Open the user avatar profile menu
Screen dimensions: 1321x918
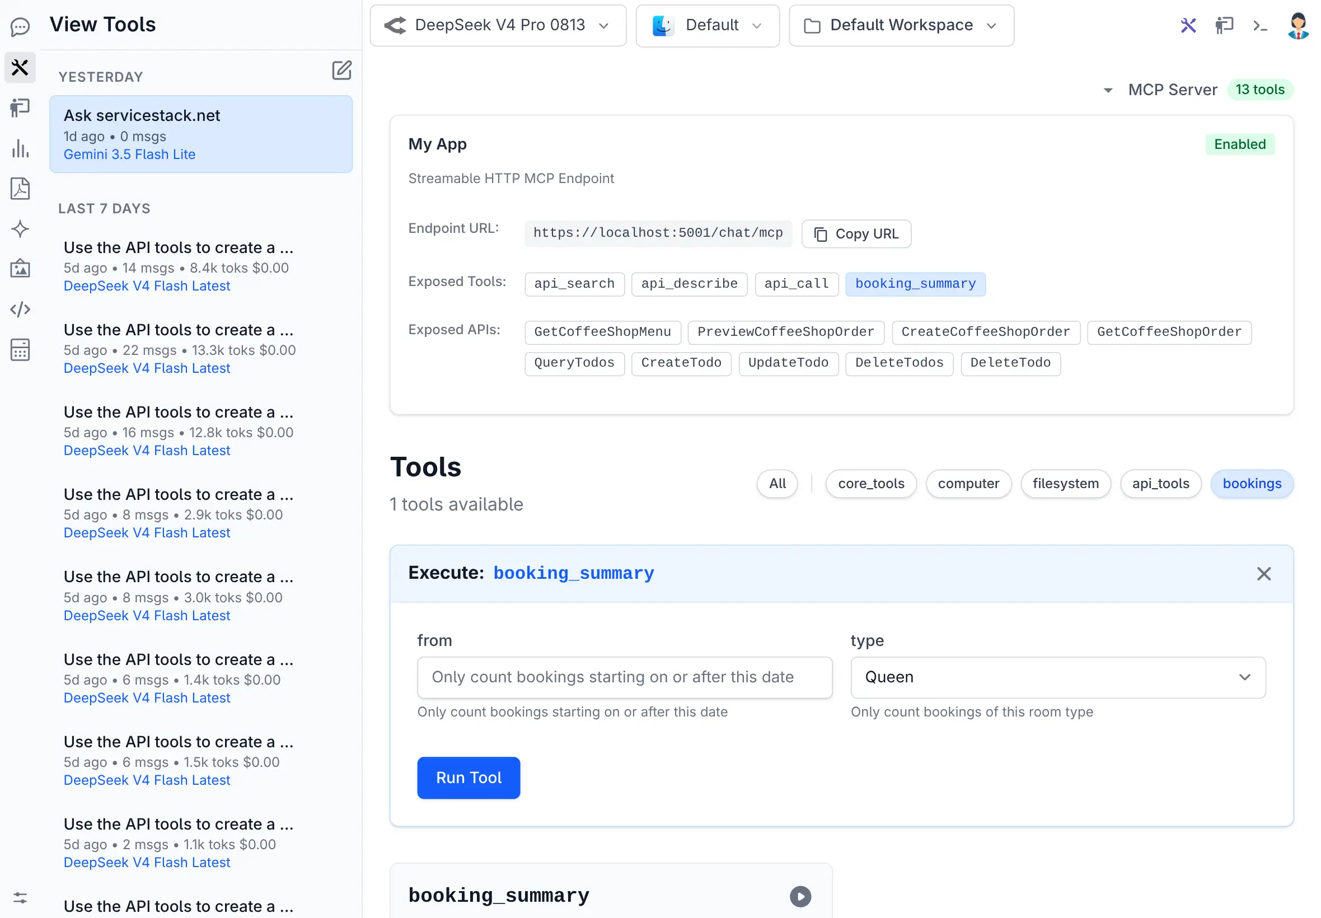coord(1297,25)
